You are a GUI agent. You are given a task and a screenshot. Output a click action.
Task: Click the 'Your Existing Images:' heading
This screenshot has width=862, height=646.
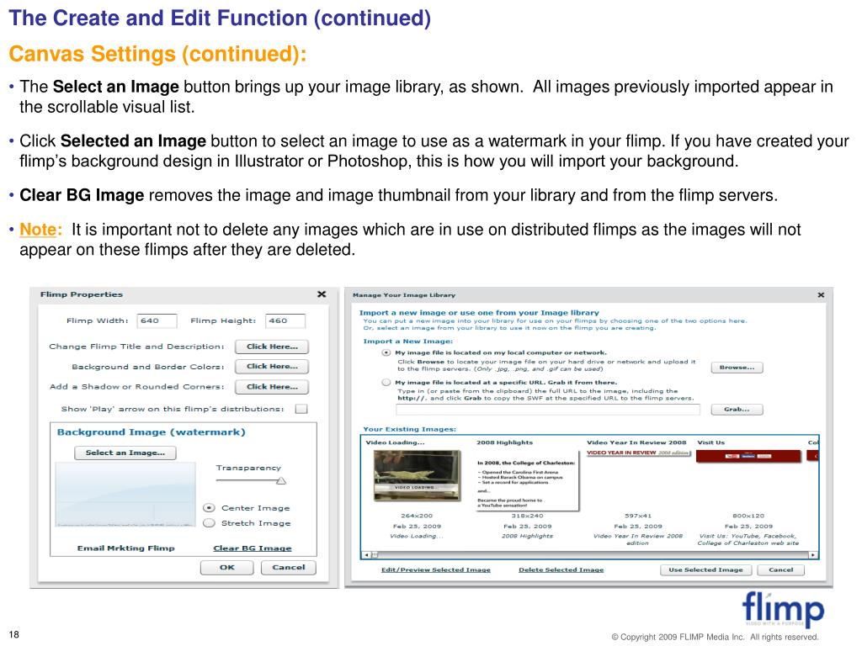pyautogui.click(x=410, y=429)
